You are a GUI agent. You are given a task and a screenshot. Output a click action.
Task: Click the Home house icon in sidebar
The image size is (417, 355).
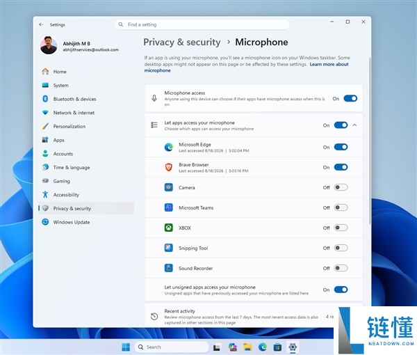(x=45, y=72)
